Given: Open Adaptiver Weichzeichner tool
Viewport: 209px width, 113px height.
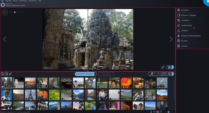Looking at the screenshot, I should coord(192,36).
